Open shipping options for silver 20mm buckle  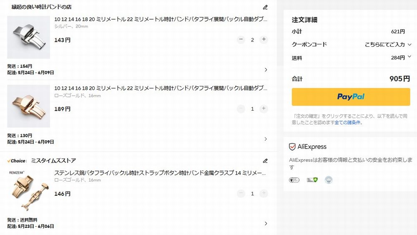point(266,70)
